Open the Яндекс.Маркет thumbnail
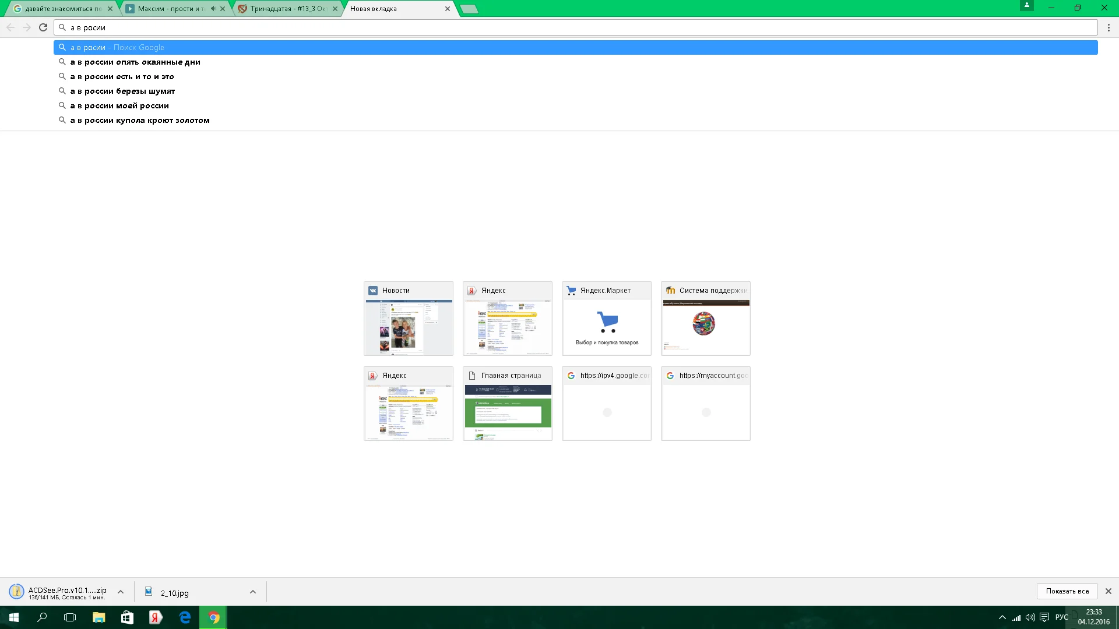Image resolution: width=1119 pixels, height=629 pixels. 606,319
